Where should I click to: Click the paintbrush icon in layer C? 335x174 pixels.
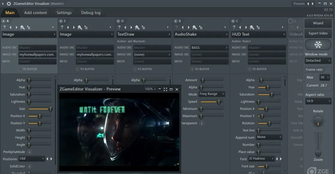(x=252, y=27)
